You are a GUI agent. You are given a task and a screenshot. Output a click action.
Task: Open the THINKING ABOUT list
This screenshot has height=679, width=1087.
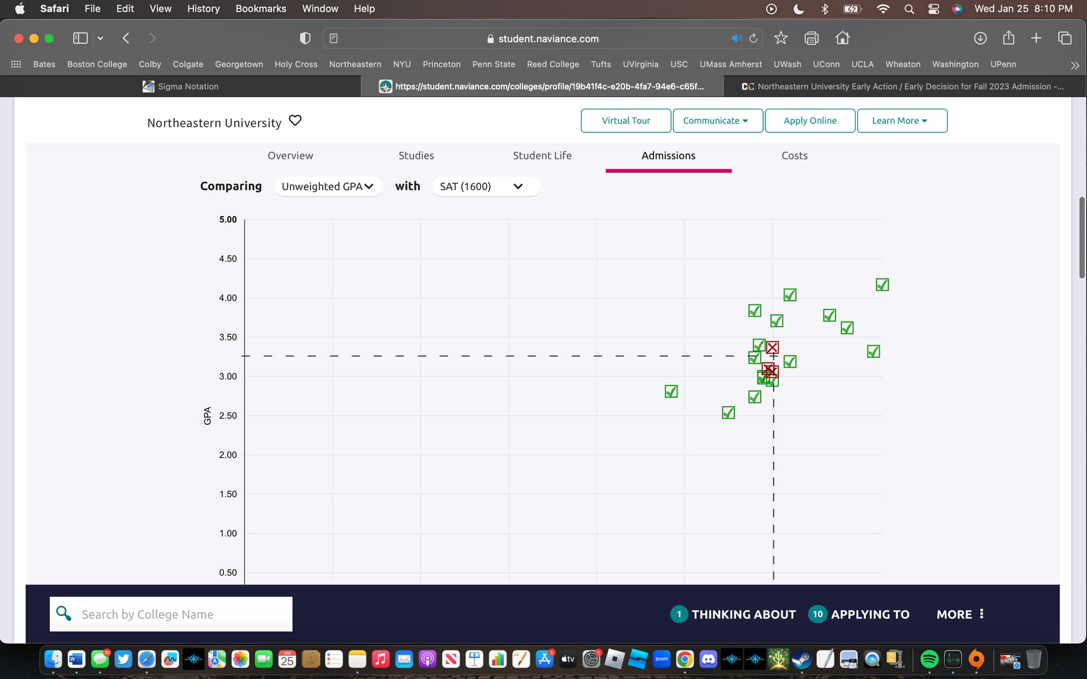(733, 614)
